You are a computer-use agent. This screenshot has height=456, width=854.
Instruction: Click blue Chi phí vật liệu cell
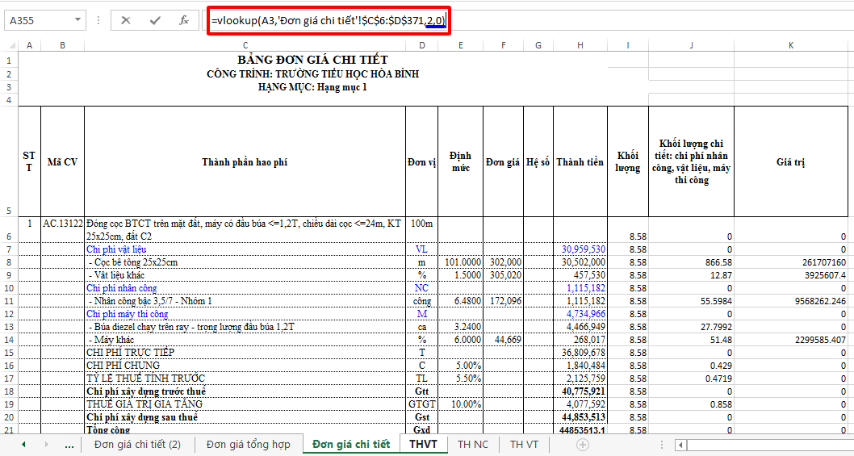(x=245, y=249)
